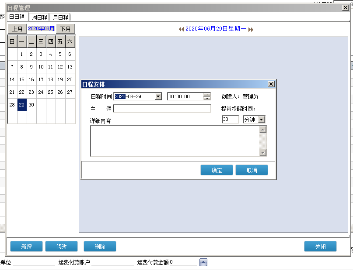Select day 20 in the calendar
Image resolution: width=353 pixels, height=271 pixels.
(x=70, y=79)
